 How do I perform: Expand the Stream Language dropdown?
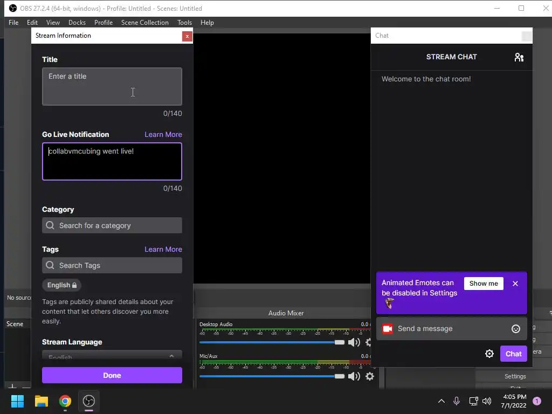[x=112, y=355]
